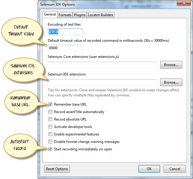Browse for Selenium Core extensions file
This screenshot has height=179, width=193.
click(x=171, y=65)
